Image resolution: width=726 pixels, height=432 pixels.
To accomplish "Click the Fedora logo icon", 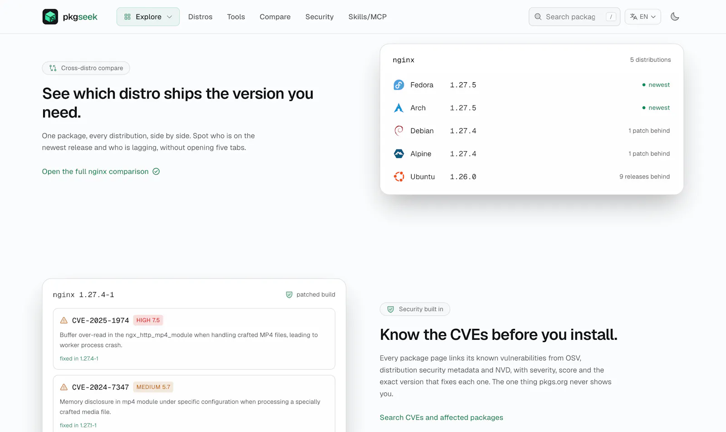I will click(399, 85).
